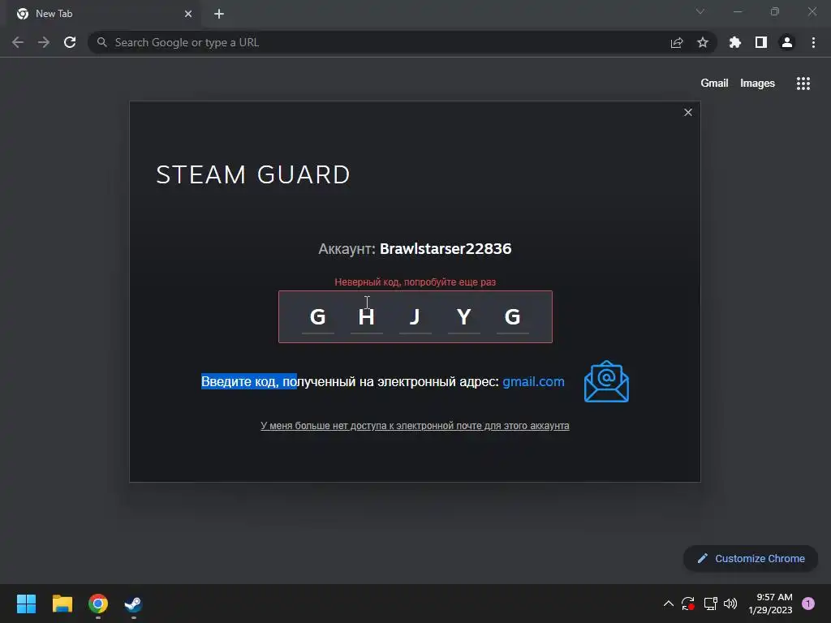Show hidden system tray icons
Viewport: 831px width, 623px height.
point(669,604)
